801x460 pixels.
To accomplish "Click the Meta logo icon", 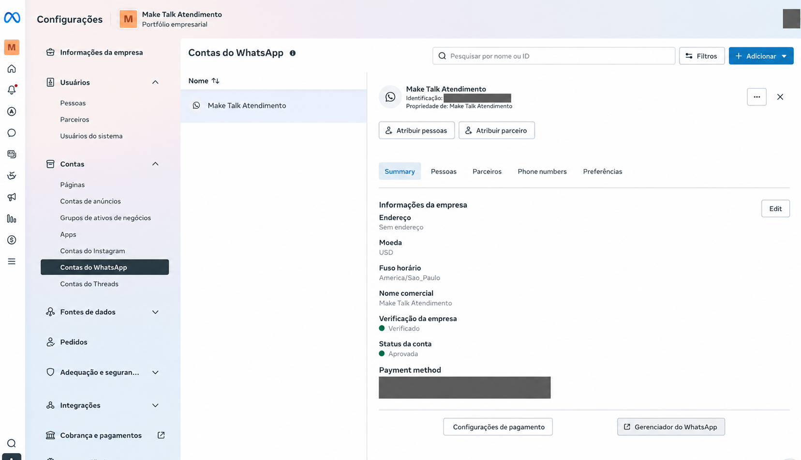I will [12, 18].
